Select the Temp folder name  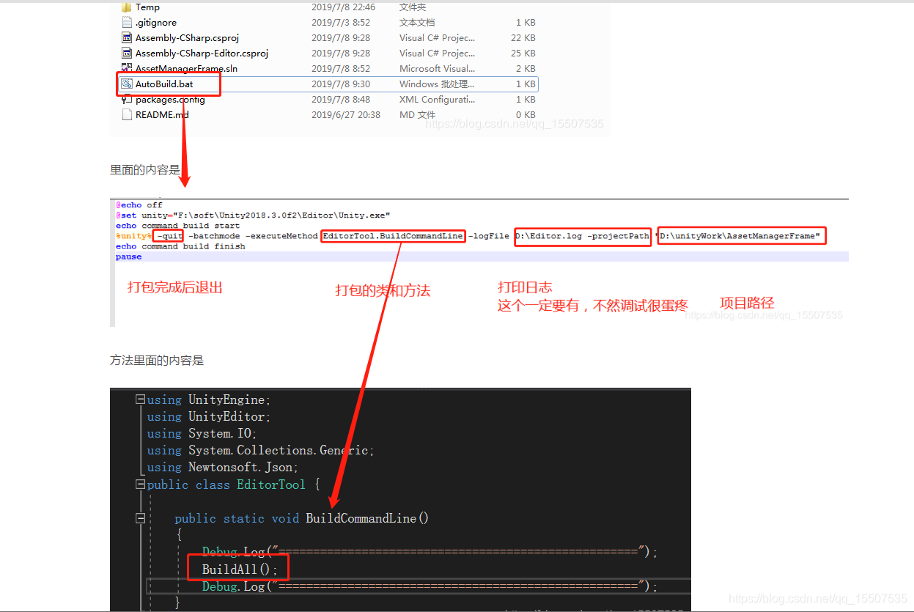147,7
